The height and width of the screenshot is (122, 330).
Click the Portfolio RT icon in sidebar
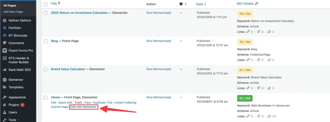[5, 28]
